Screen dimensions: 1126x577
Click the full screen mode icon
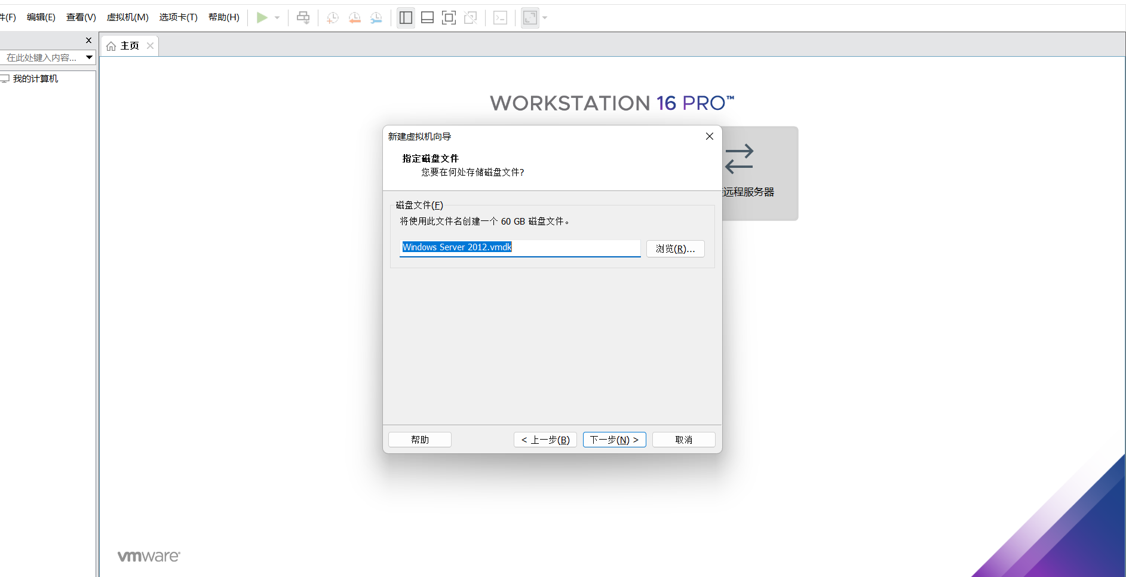pos(449,18)
